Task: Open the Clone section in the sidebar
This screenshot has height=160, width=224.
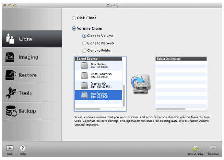Action: click(x=32, y=39)
